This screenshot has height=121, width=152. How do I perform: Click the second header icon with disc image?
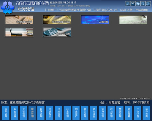pos(133,4)
